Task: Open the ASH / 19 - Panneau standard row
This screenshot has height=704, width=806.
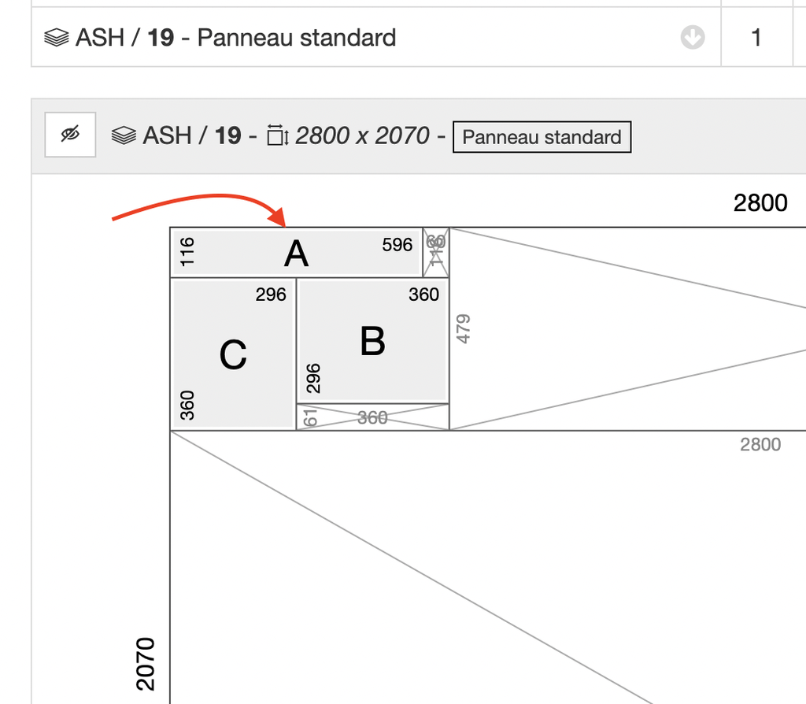Action: [x=375, y=38]
